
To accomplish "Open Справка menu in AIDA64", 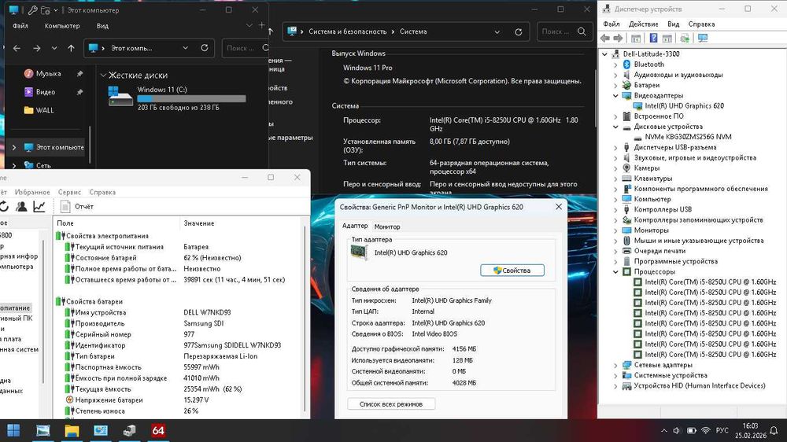I will coord(102,192).
